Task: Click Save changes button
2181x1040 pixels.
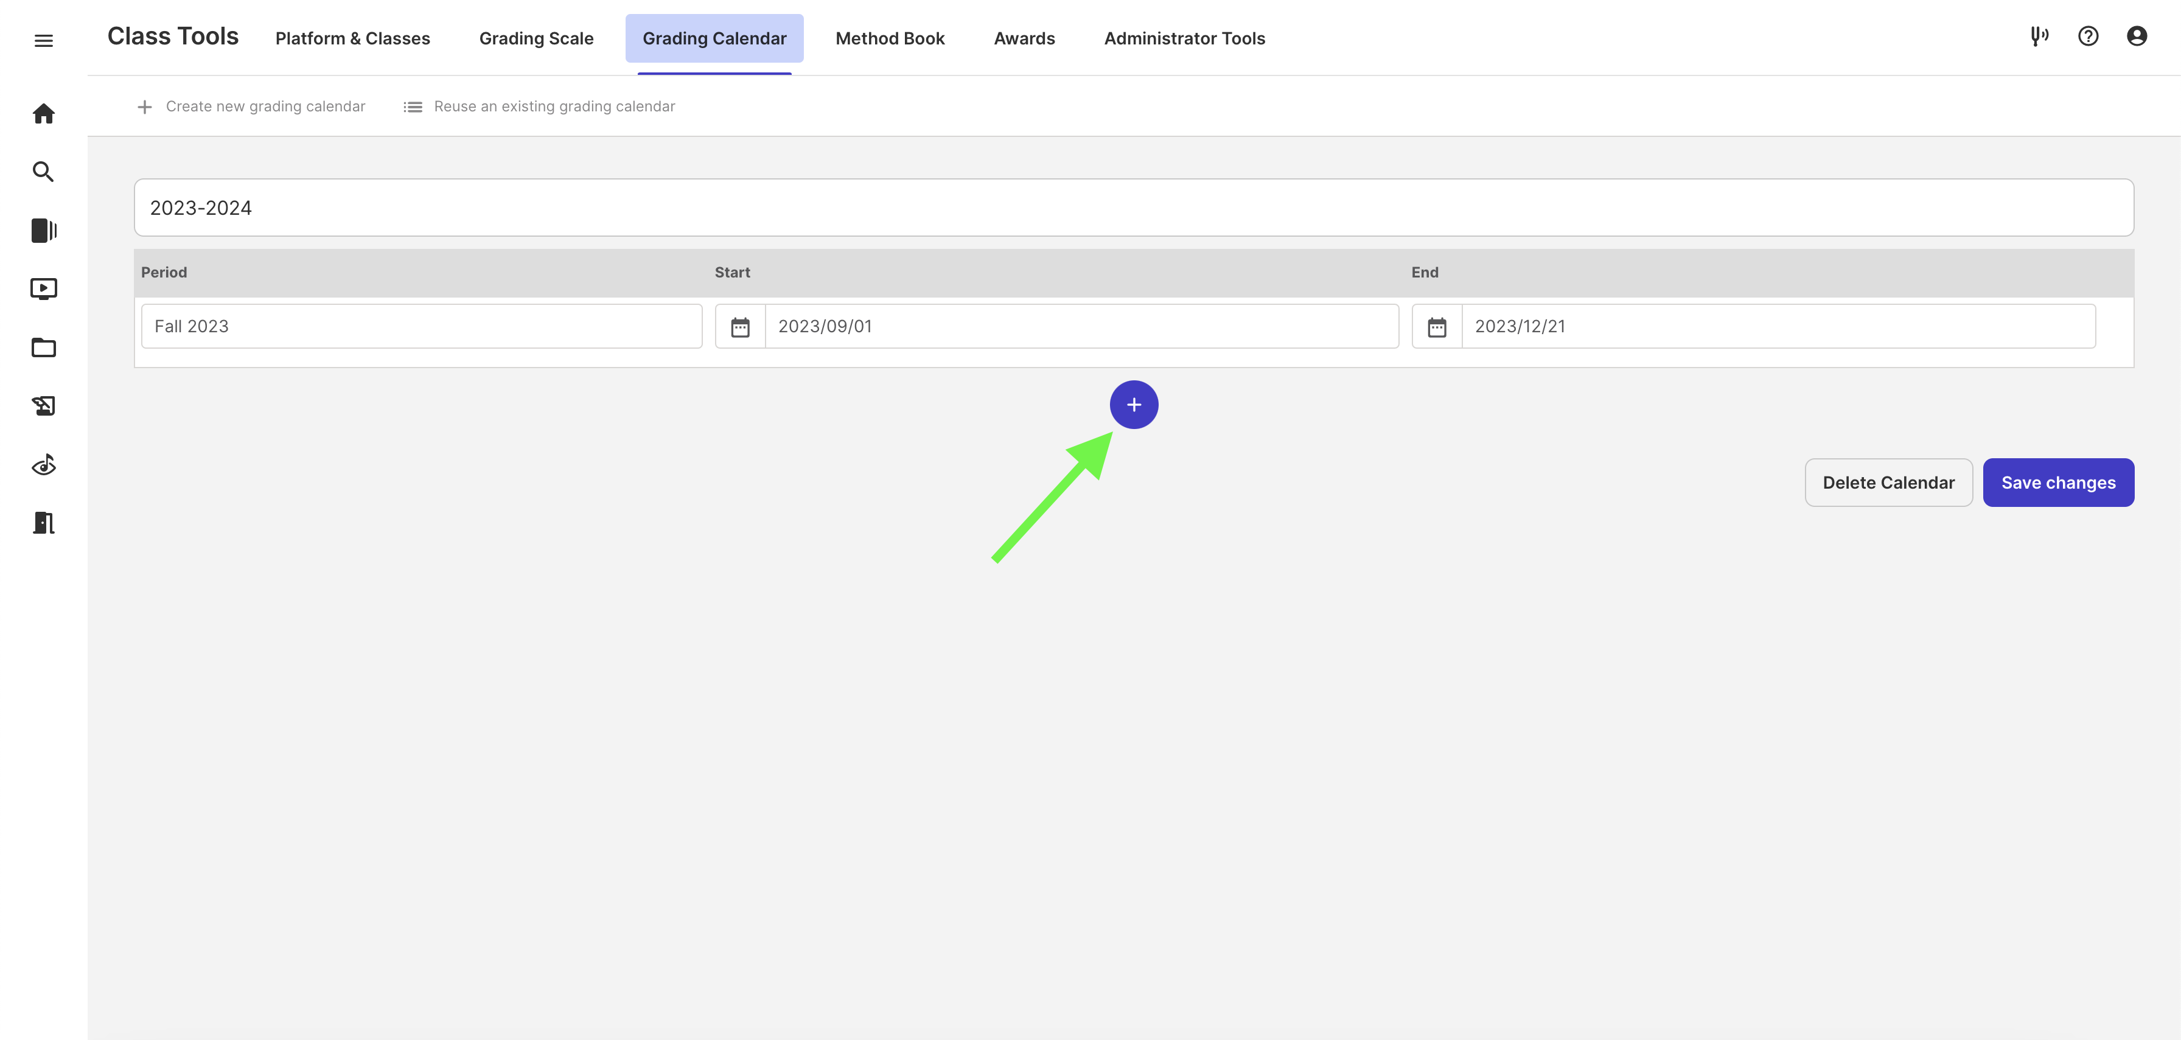Action: pos(2057,483)
